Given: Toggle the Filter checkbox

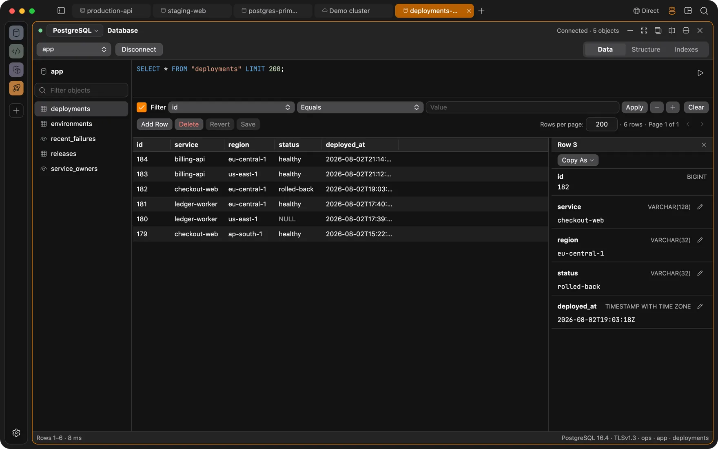Looking at the screenshot, I should pos(142,107).
